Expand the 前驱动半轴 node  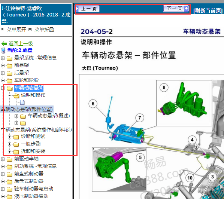(x=3, y=159)
